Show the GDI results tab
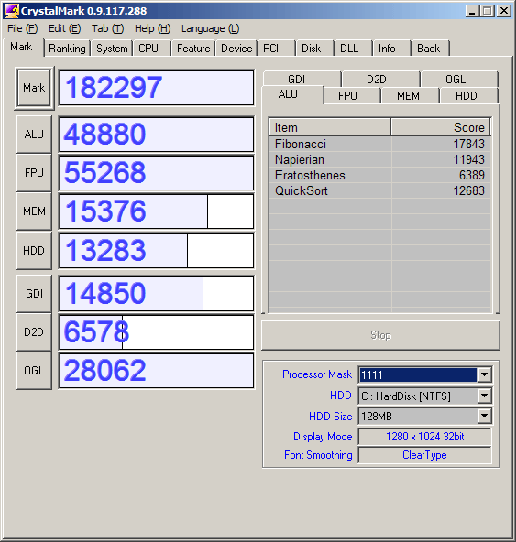Screen dimensions: 516x542 [302, 79]
